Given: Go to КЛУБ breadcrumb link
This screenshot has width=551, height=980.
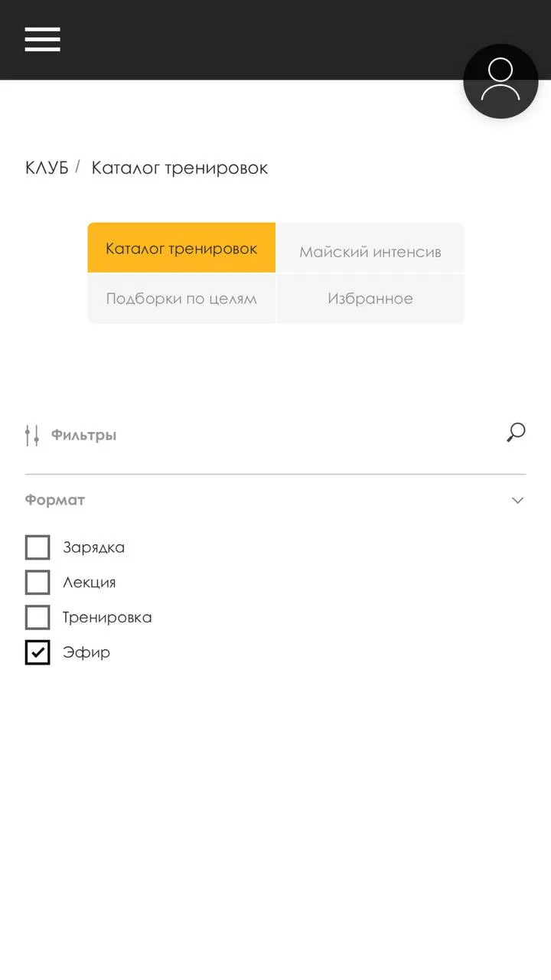Looking at the screenshot, I should [x=47, y=168].
